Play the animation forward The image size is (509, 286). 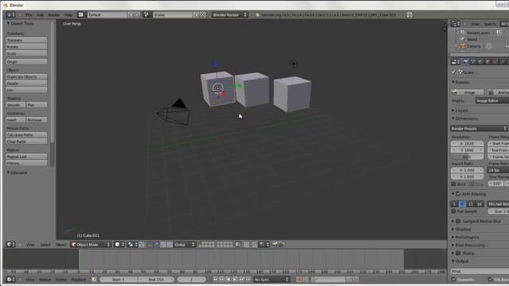(x=235, y=280)
